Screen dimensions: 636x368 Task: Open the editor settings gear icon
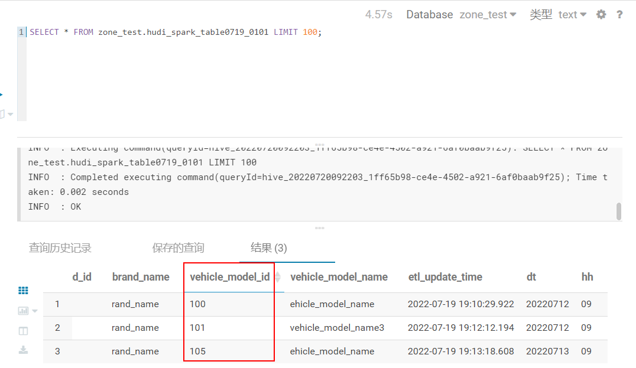(x=601, y=15)
